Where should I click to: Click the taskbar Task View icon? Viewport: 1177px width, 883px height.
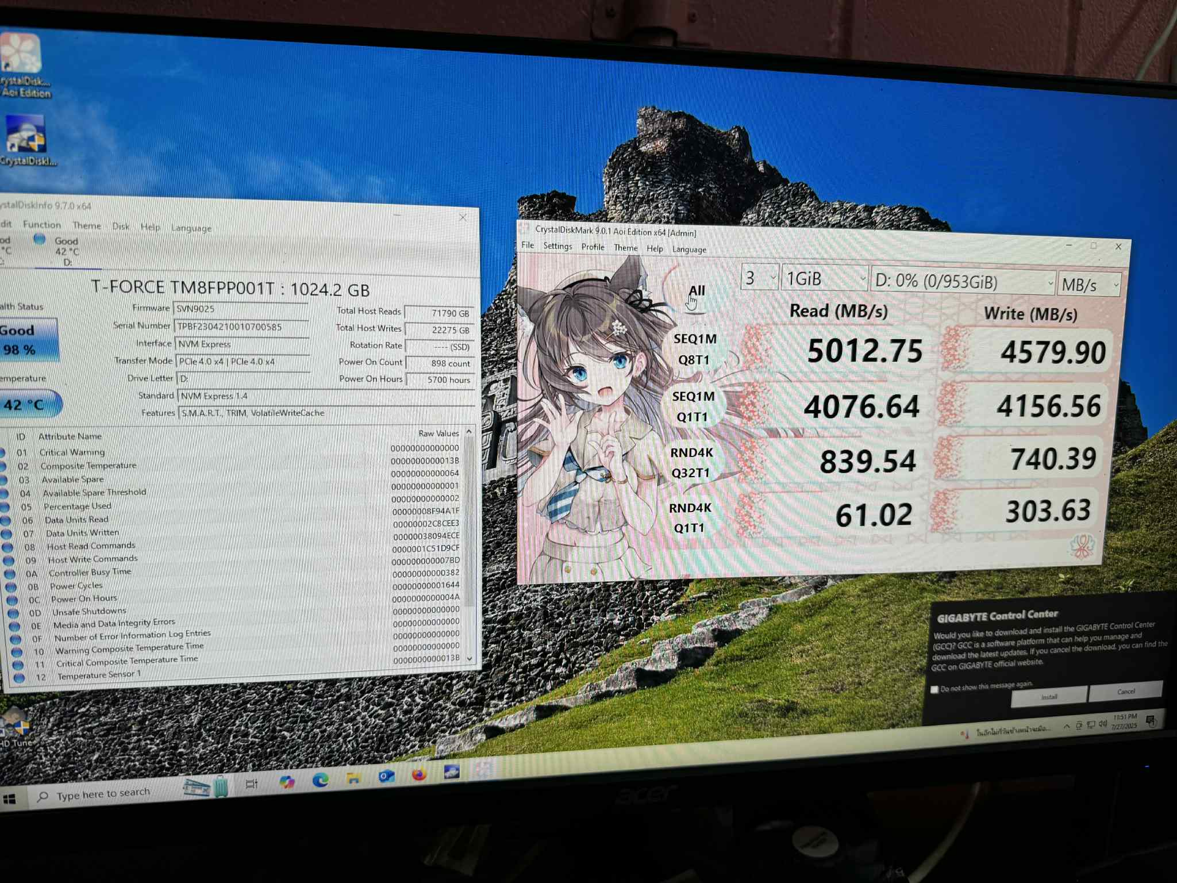[x=252, y=784]
